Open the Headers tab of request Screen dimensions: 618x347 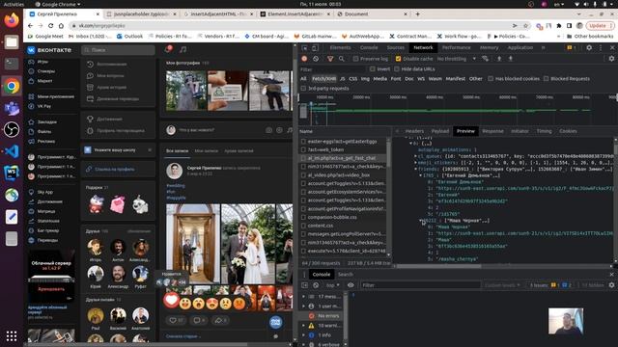(x=414, y=131)
